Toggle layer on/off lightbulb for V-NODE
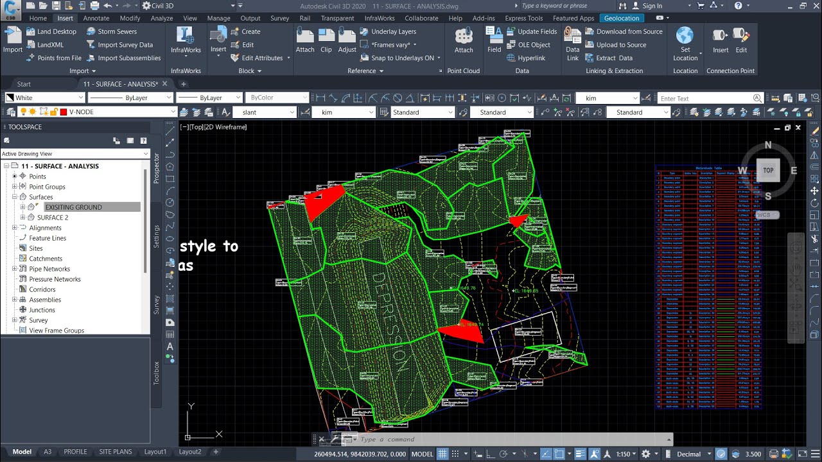This screenshot has height=462, width=822. tap(24, 112)
